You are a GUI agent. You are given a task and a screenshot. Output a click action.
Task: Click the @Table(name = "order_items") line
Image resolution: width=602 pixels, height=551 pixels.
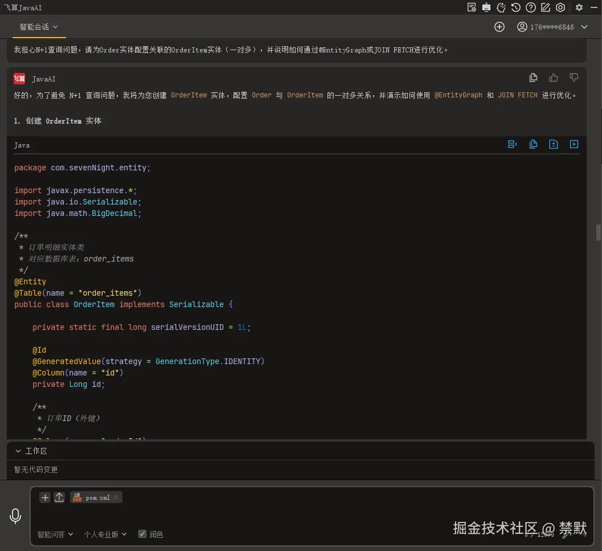[x=77, y=293]
